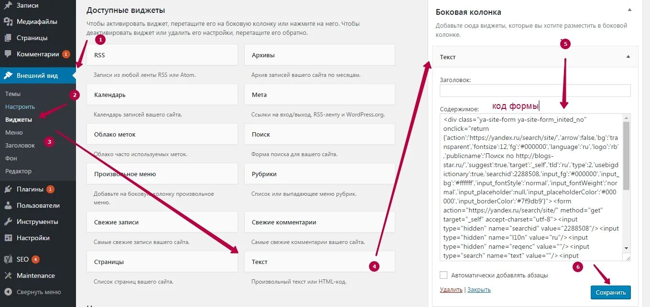The image size is (650, 307).
Task: Click the Удалить link
Action: click(451, 290)
